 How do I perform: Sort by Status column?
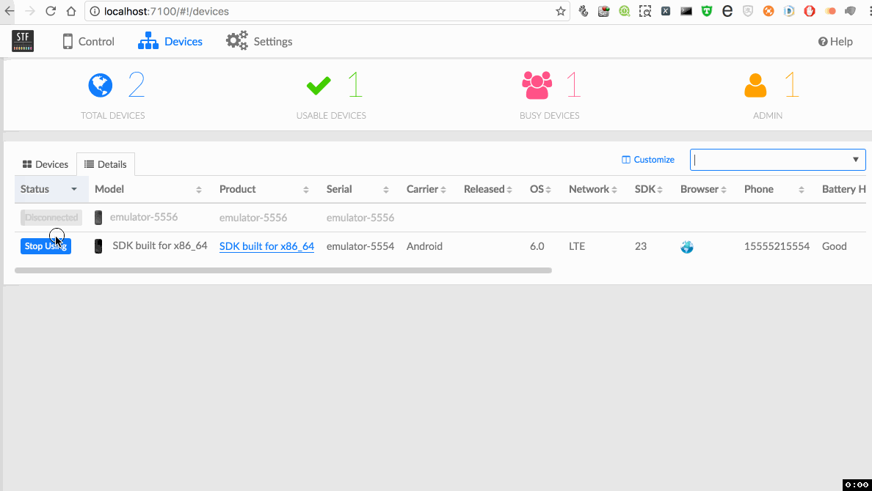[51, 189]
